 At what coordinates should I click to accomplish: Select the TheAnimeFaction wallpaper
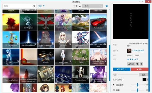click(x=81, y=75)
